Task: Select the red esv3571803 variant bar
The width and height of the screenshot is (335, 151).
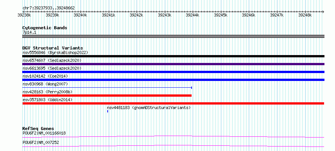Action: tap(173, 103)
